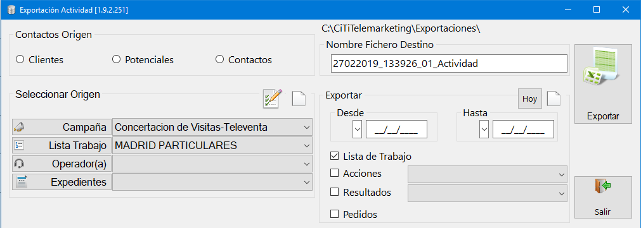This screenshot has width=641, height=228.
Task: Open the Desde date picker arrow
Action: click(x=358, y=129)
